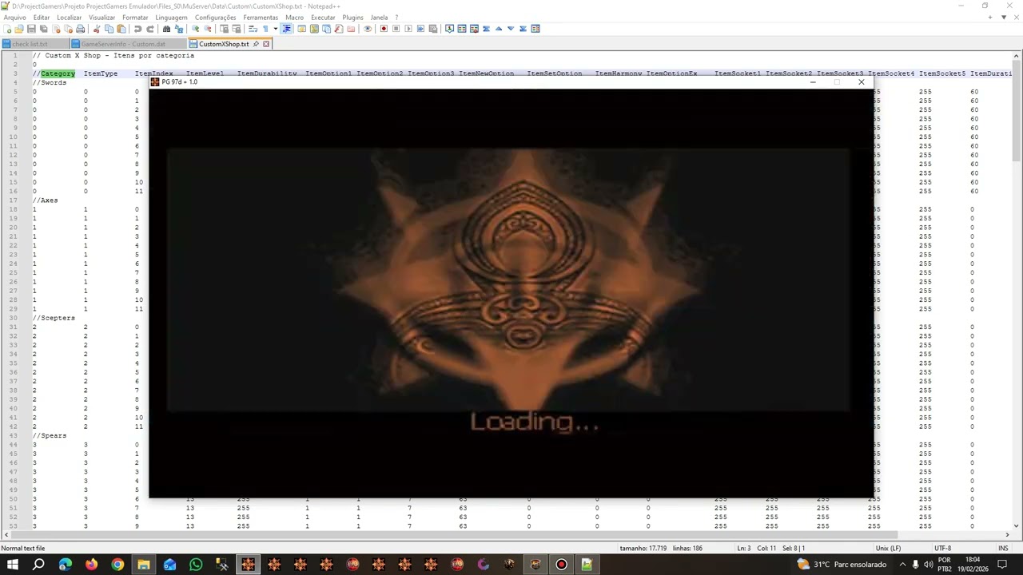Open the POR PTB2 language selector
The height and width of the screenshot is (575, 1023).
click(945, 565)
